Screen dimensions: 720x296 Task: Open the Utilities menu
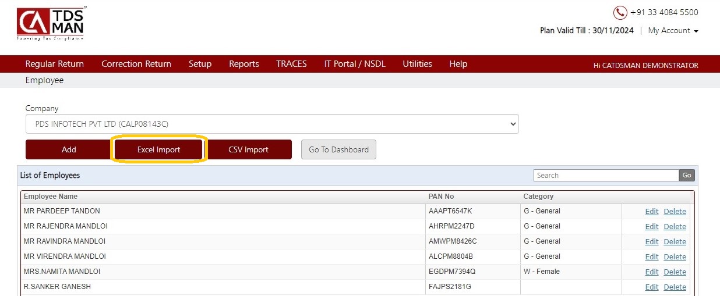click(x=417, y=64)
